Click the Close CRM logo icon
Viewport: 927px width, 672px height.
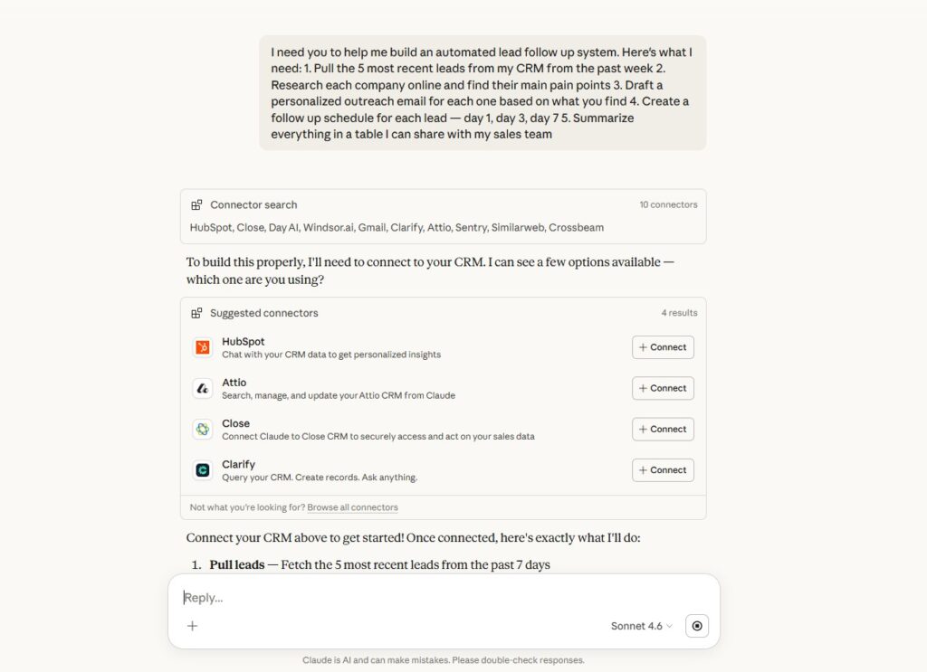pyautogui.click(x=203, y=429)
